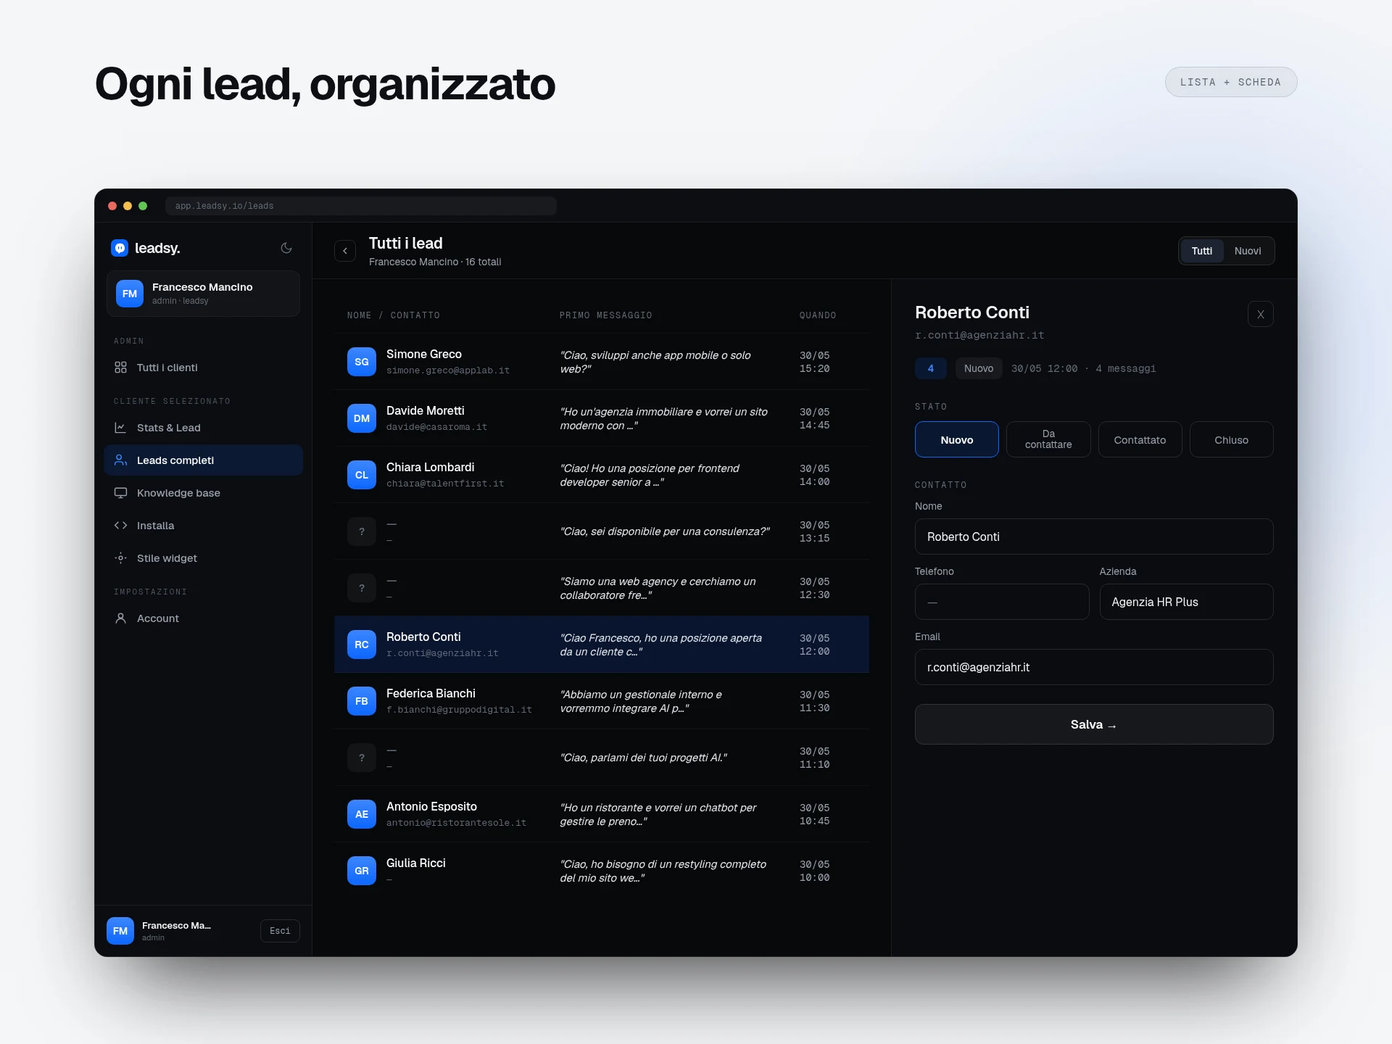Open Account settings
The width and height of the screenshot is (1392, 1044).
[x=203, y=618]
